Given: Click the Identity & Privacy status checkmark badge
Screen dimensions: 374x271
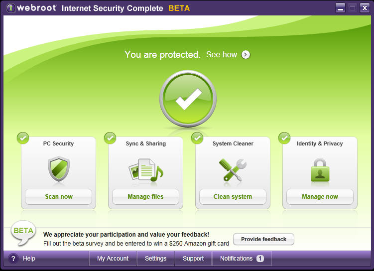Looking at the screenshot, I should pyautogui.click(x=284, y=138).
